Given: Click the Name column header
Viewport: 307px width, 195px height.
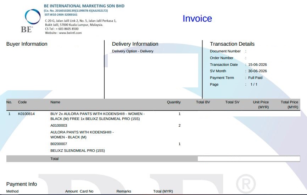Looking at the screenshot, I should [x=55, y=102].
